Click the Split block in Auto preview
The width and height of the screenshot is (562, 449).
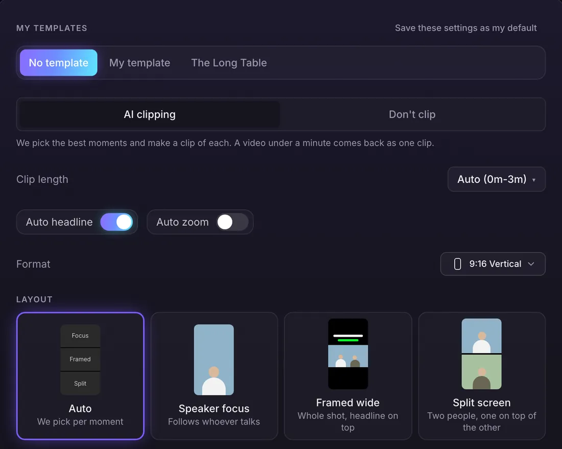point(80,384)
